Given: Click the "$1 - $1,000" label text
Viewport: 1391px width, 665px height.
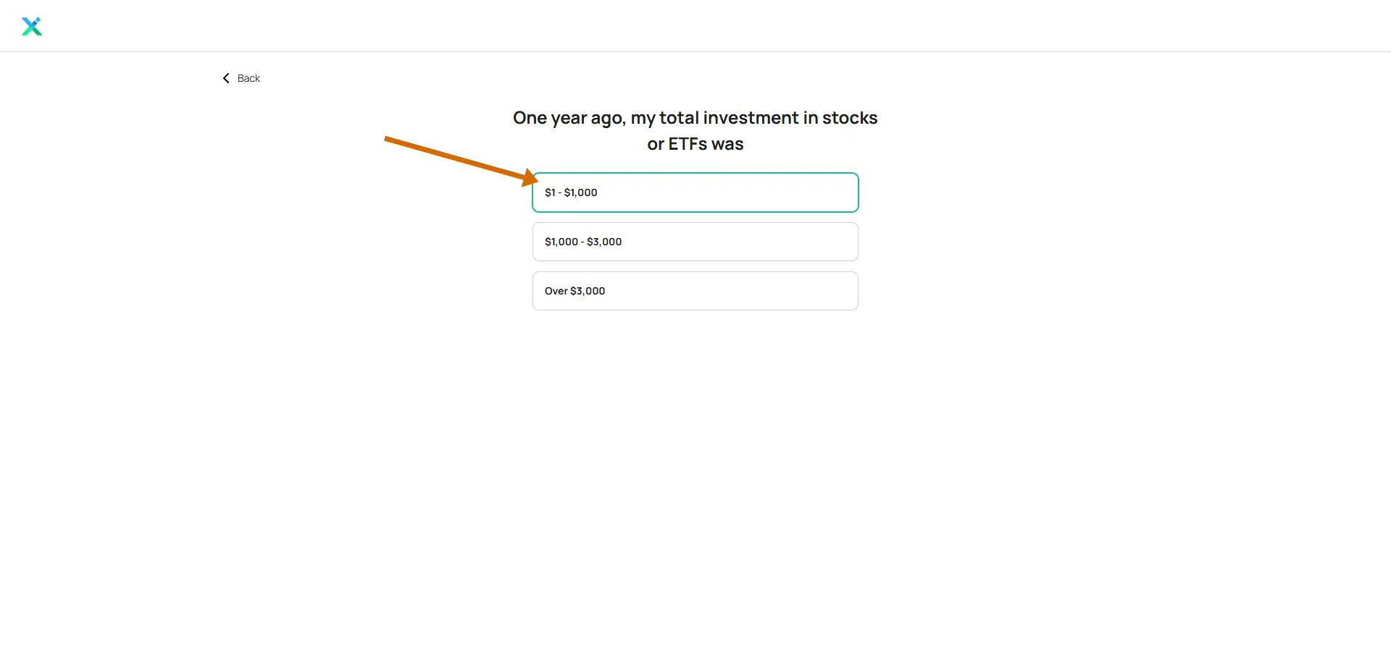Looking at the screenshot, I should pyautogui.click(x=571, y=192).
